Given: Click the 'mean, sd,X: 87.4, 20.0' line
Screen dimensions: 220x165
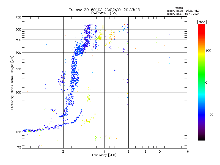Looking at the screenshot, I should pyautogui.click(x=183, y=14).
